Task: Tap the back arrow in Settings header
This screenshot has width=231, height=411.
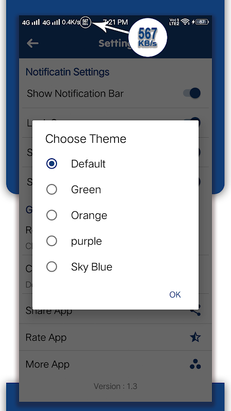Action: pyautogui.click(x=33, y=44)
